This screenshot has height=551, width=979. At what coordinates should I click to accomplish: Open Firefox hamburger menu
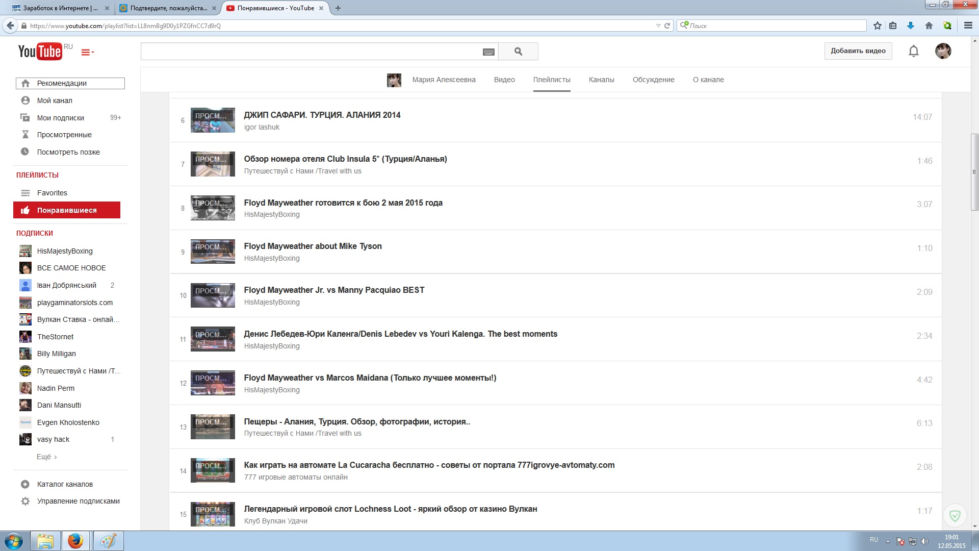[968, 26]
